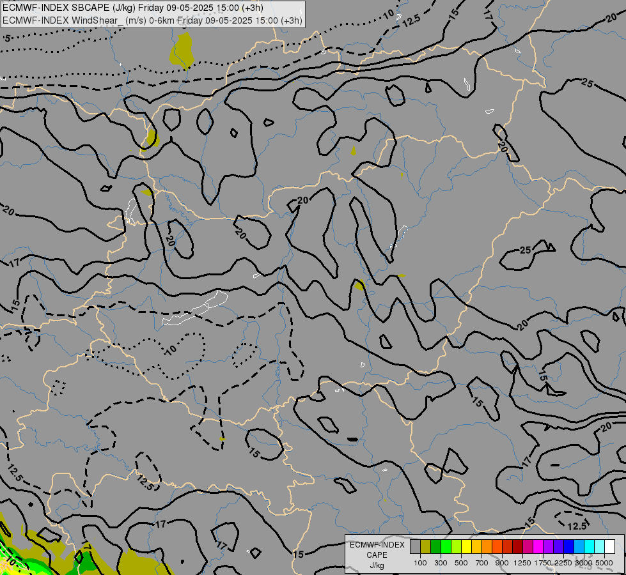Click the dark red swatch left of 1250
626x575 pixels.
tap(518, 546)
